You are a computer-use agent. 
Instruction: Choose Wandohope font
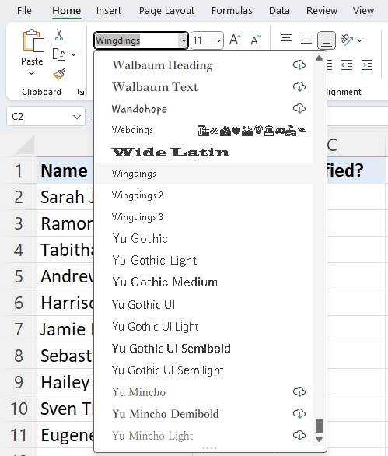(204, 108)
